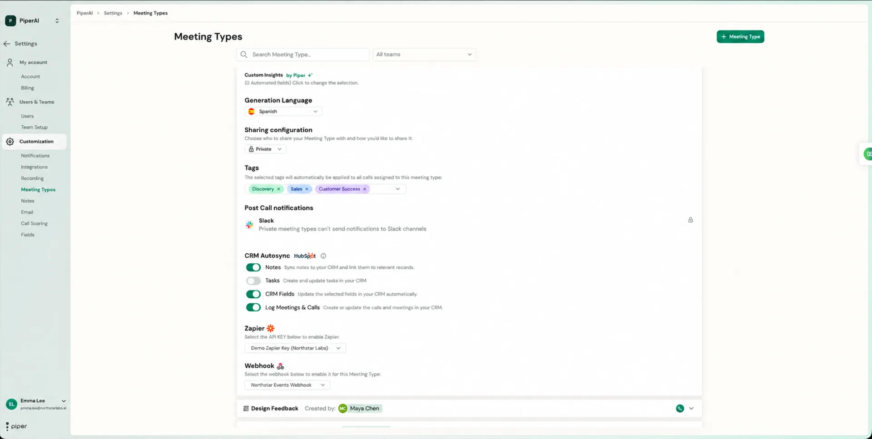Open Integrations settings

34,167
